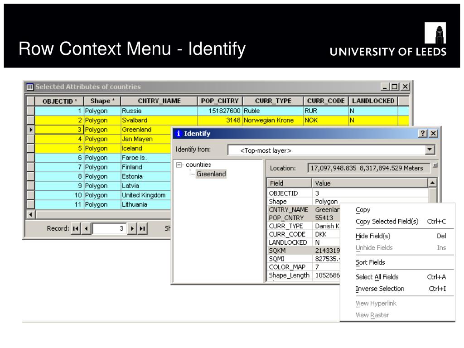Click the Svalbard country name cell
Screen dimensions: 464x348
(159, 121)
